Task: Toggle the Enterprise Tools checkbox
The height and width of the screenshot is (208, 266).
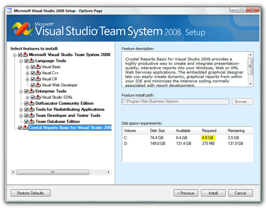Action: [26, 91]
